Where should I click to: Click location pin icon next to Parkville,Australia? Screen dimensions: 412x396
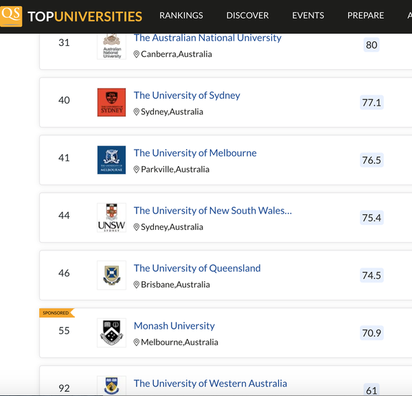click(x=137, y=170)
